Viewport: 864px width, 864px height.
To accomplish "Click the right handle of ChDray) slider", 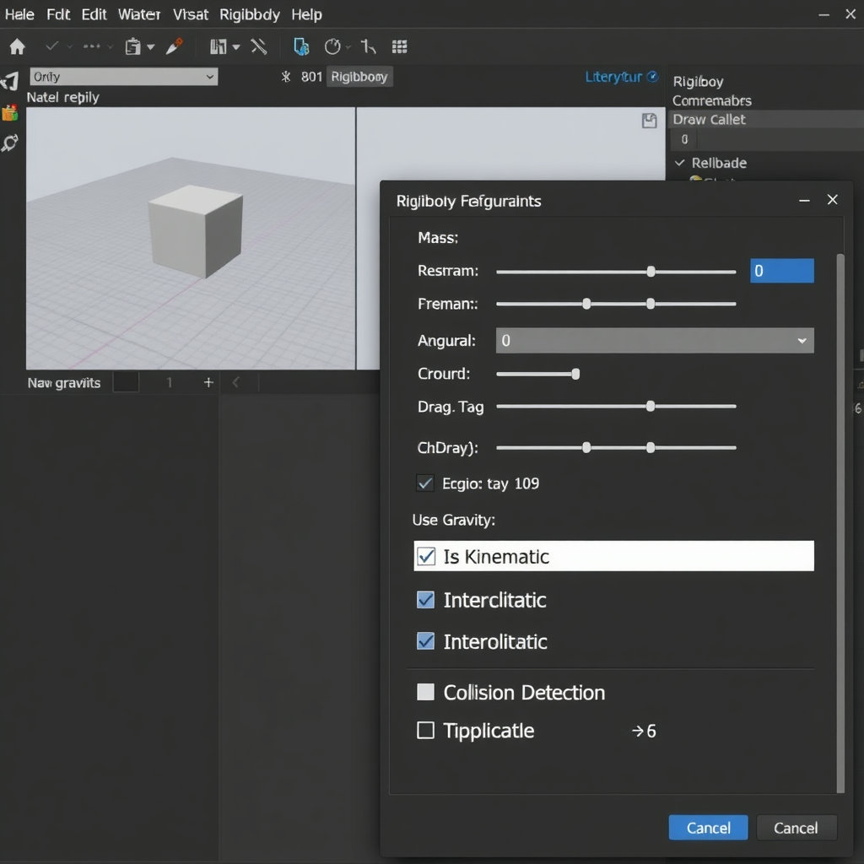I will pyautogui.click(x=651, y=447).
